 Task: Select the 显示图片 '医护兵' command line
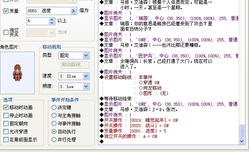pyautogui.click(x=169, y=56)
